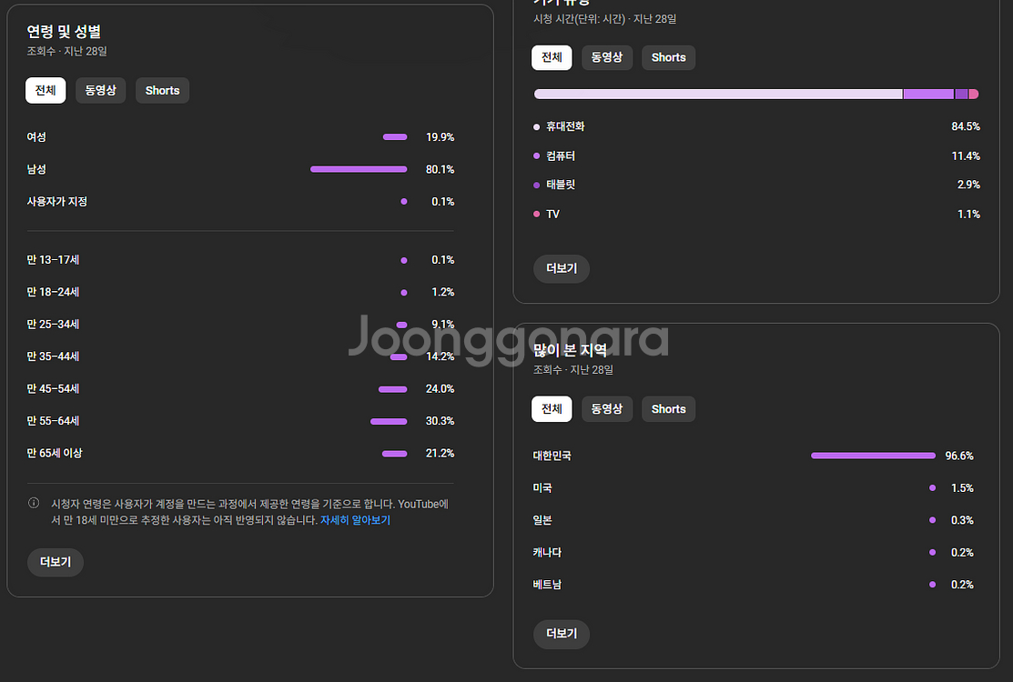Switch to 동영상 tab in 연령 및 성별 card
The width and height of the screenshot is (1013, 682).
pos(100,91)
